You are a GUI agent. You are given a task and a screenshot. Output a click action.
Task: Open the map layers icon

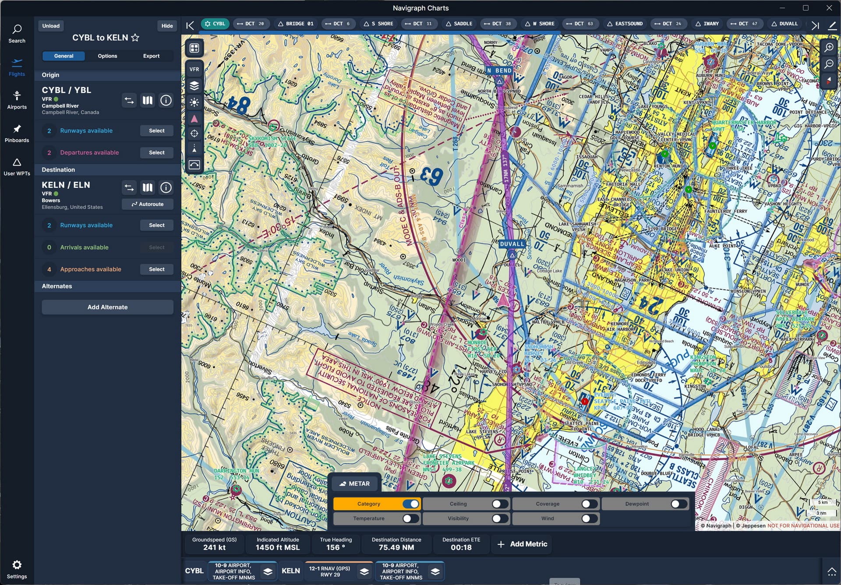click(x=194, y=86)
